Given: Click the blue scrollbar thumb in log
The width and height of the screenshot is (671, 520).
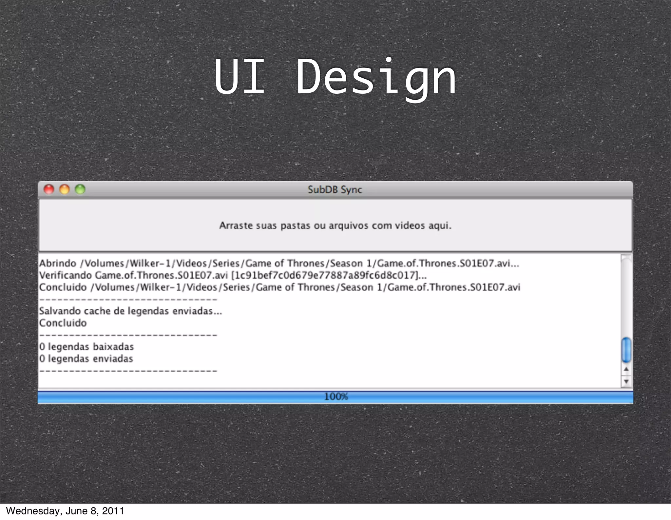Looking at the screenshot, I should coord(626,350).
